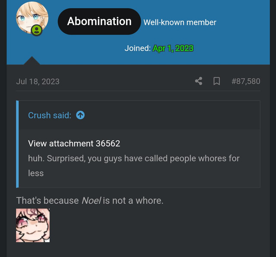Screen dimensions: 276x257
Task: Open Abomination's avatar picture
Action: (32, 18)
